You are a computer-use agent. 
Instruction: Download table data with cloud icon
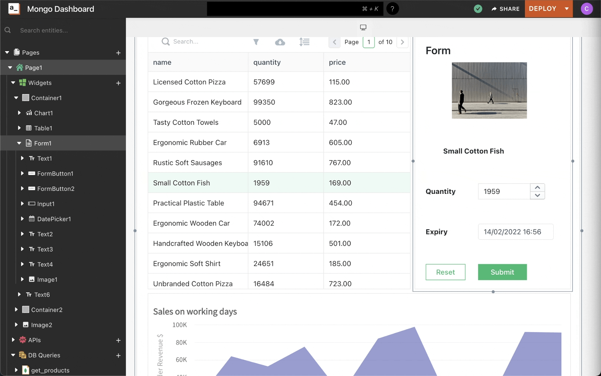point(280,42)
